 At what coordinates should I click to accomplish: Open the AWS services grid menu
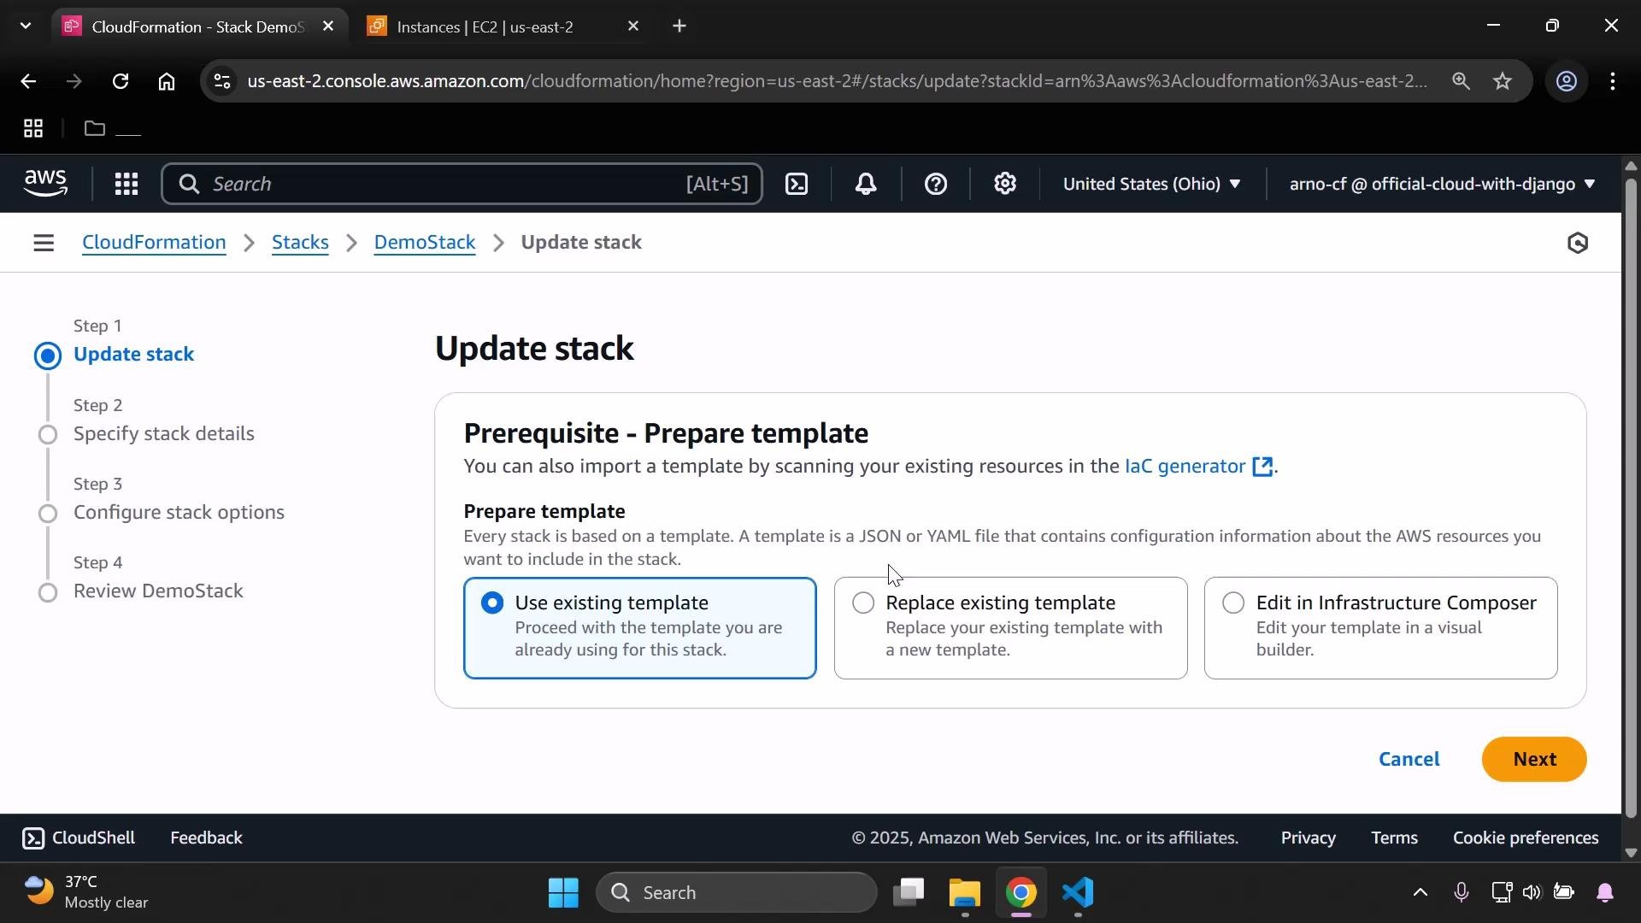click(x=126, y=184)
